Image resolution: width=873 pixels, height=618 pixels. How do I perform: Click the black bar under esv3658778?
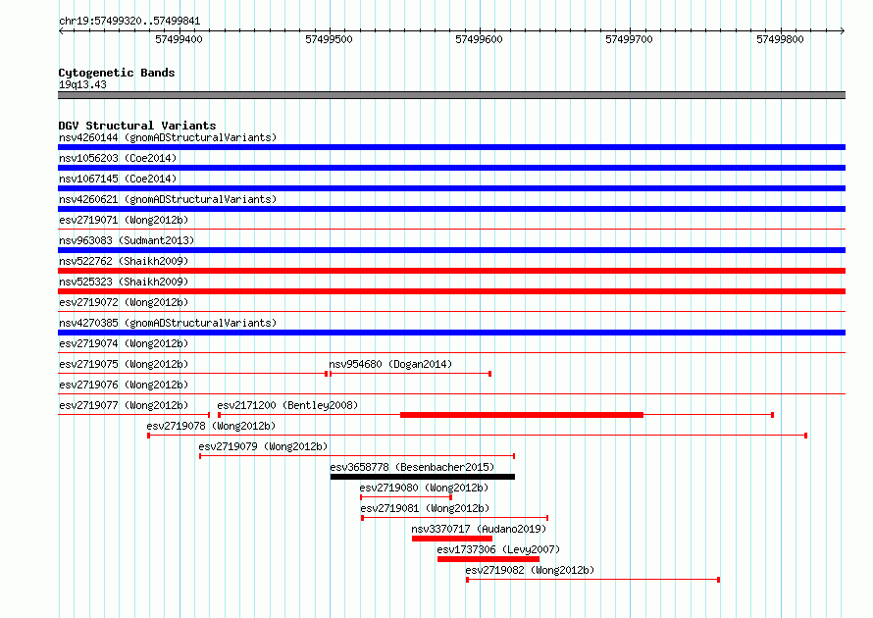coord(423,477)
